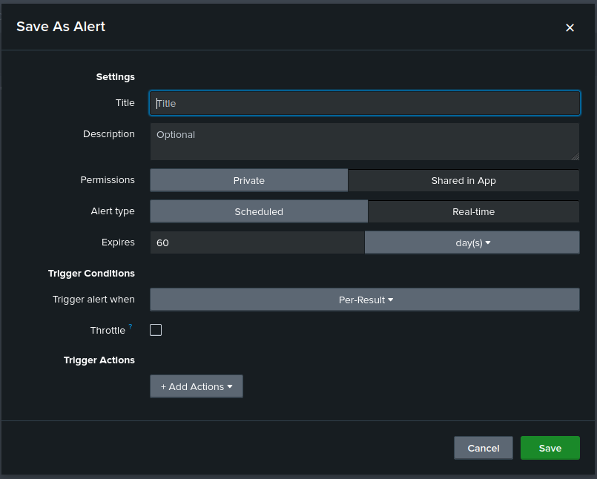Click the Alert type label

tap(113, 211)
